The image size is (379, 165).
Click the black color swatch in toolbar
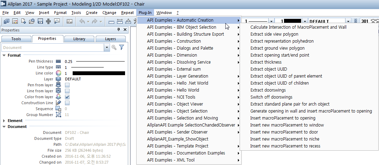click(x=293, y=21)
